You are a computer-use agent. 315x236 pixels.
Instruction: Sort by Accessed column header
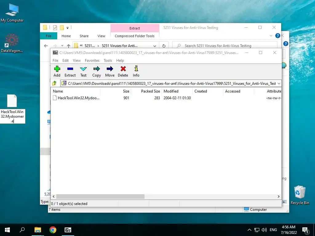coord(238,91)
